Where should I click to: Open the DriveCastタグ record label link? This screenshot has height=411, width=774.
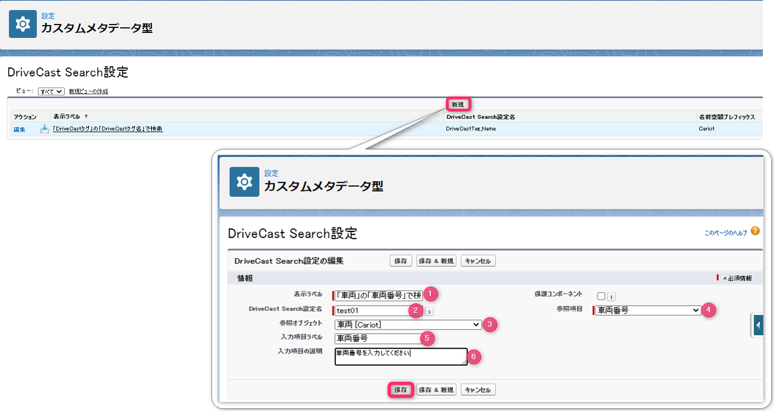click(x=108, y=129)
